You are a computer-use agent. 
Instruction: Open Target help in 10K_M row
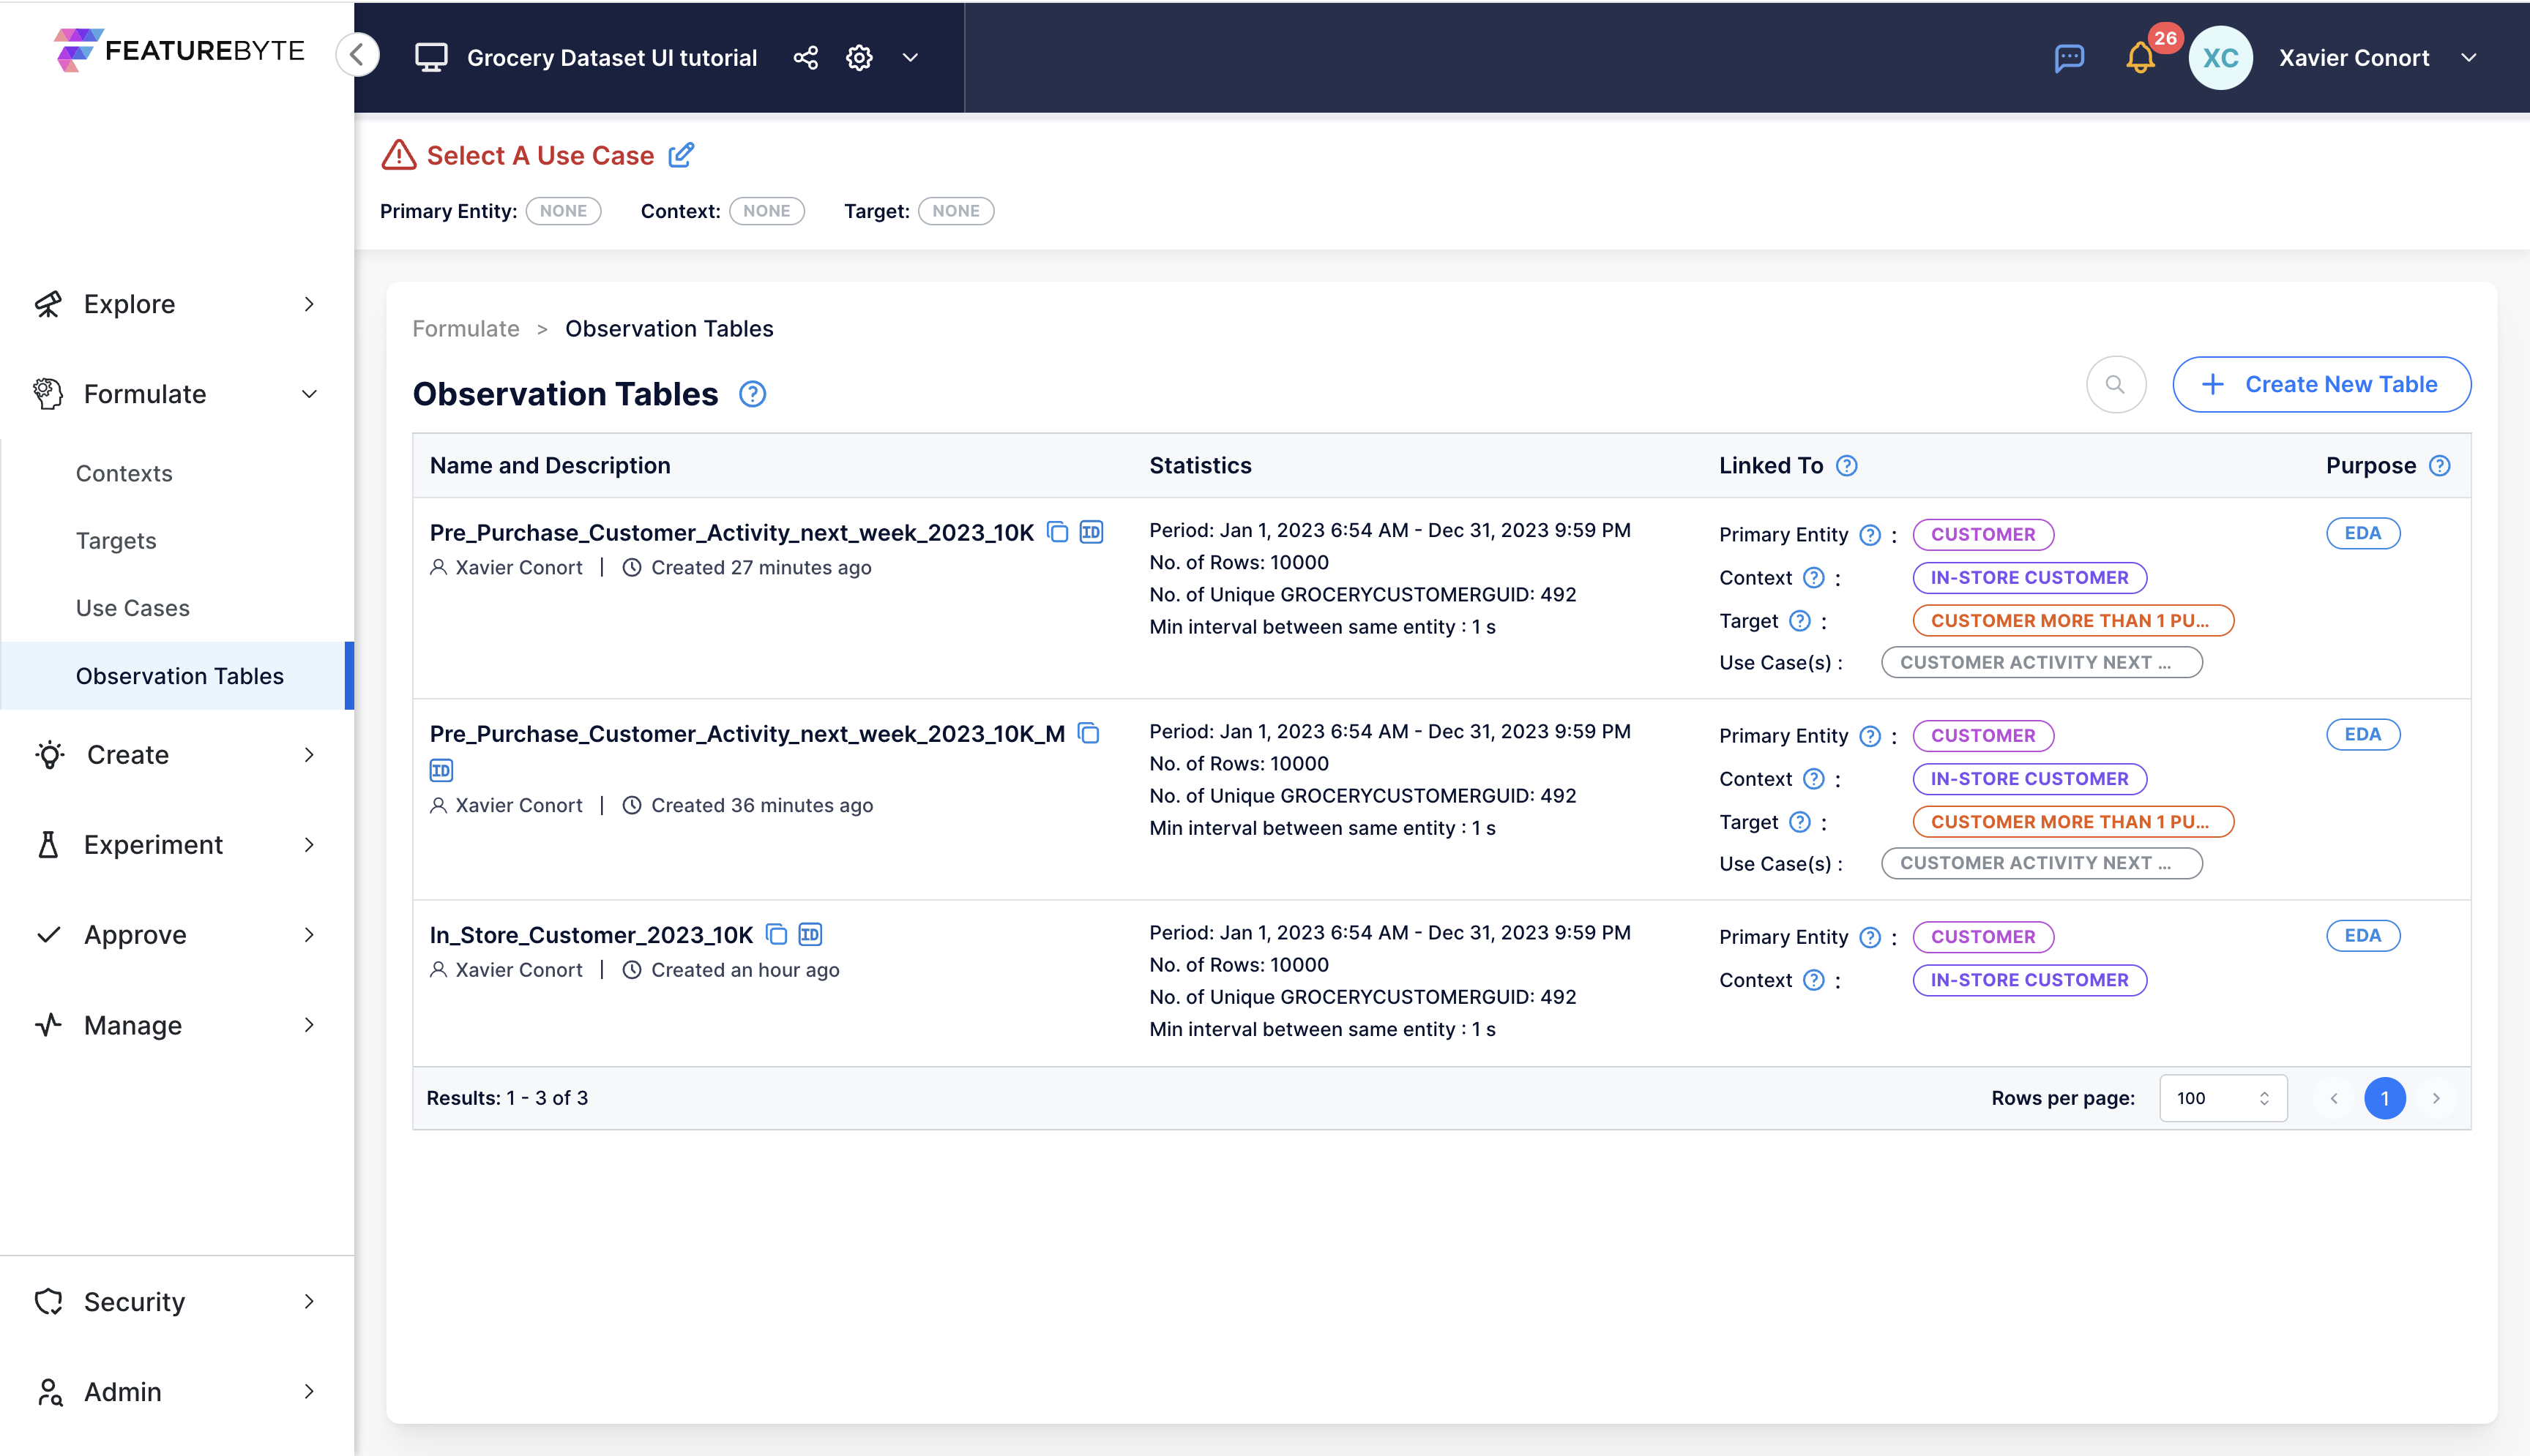coord(1799,822)
